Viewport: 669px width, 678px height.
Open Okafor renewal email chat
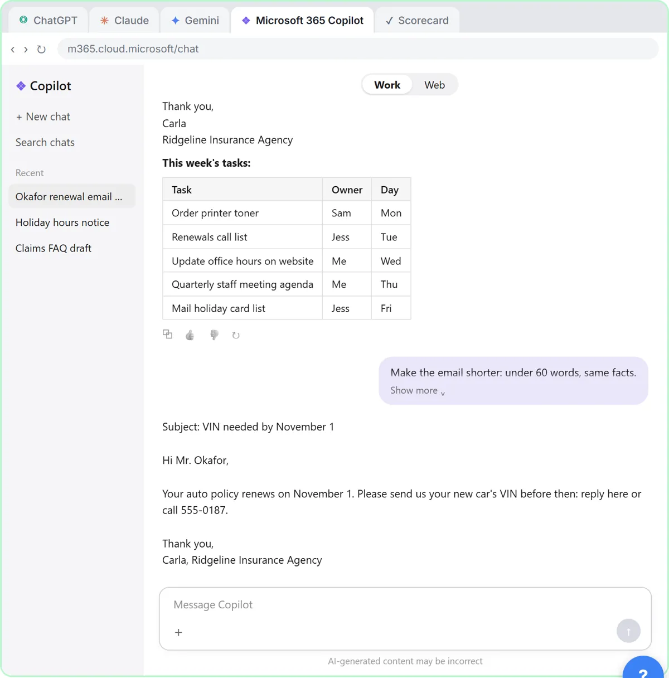(x=72, y=196)
